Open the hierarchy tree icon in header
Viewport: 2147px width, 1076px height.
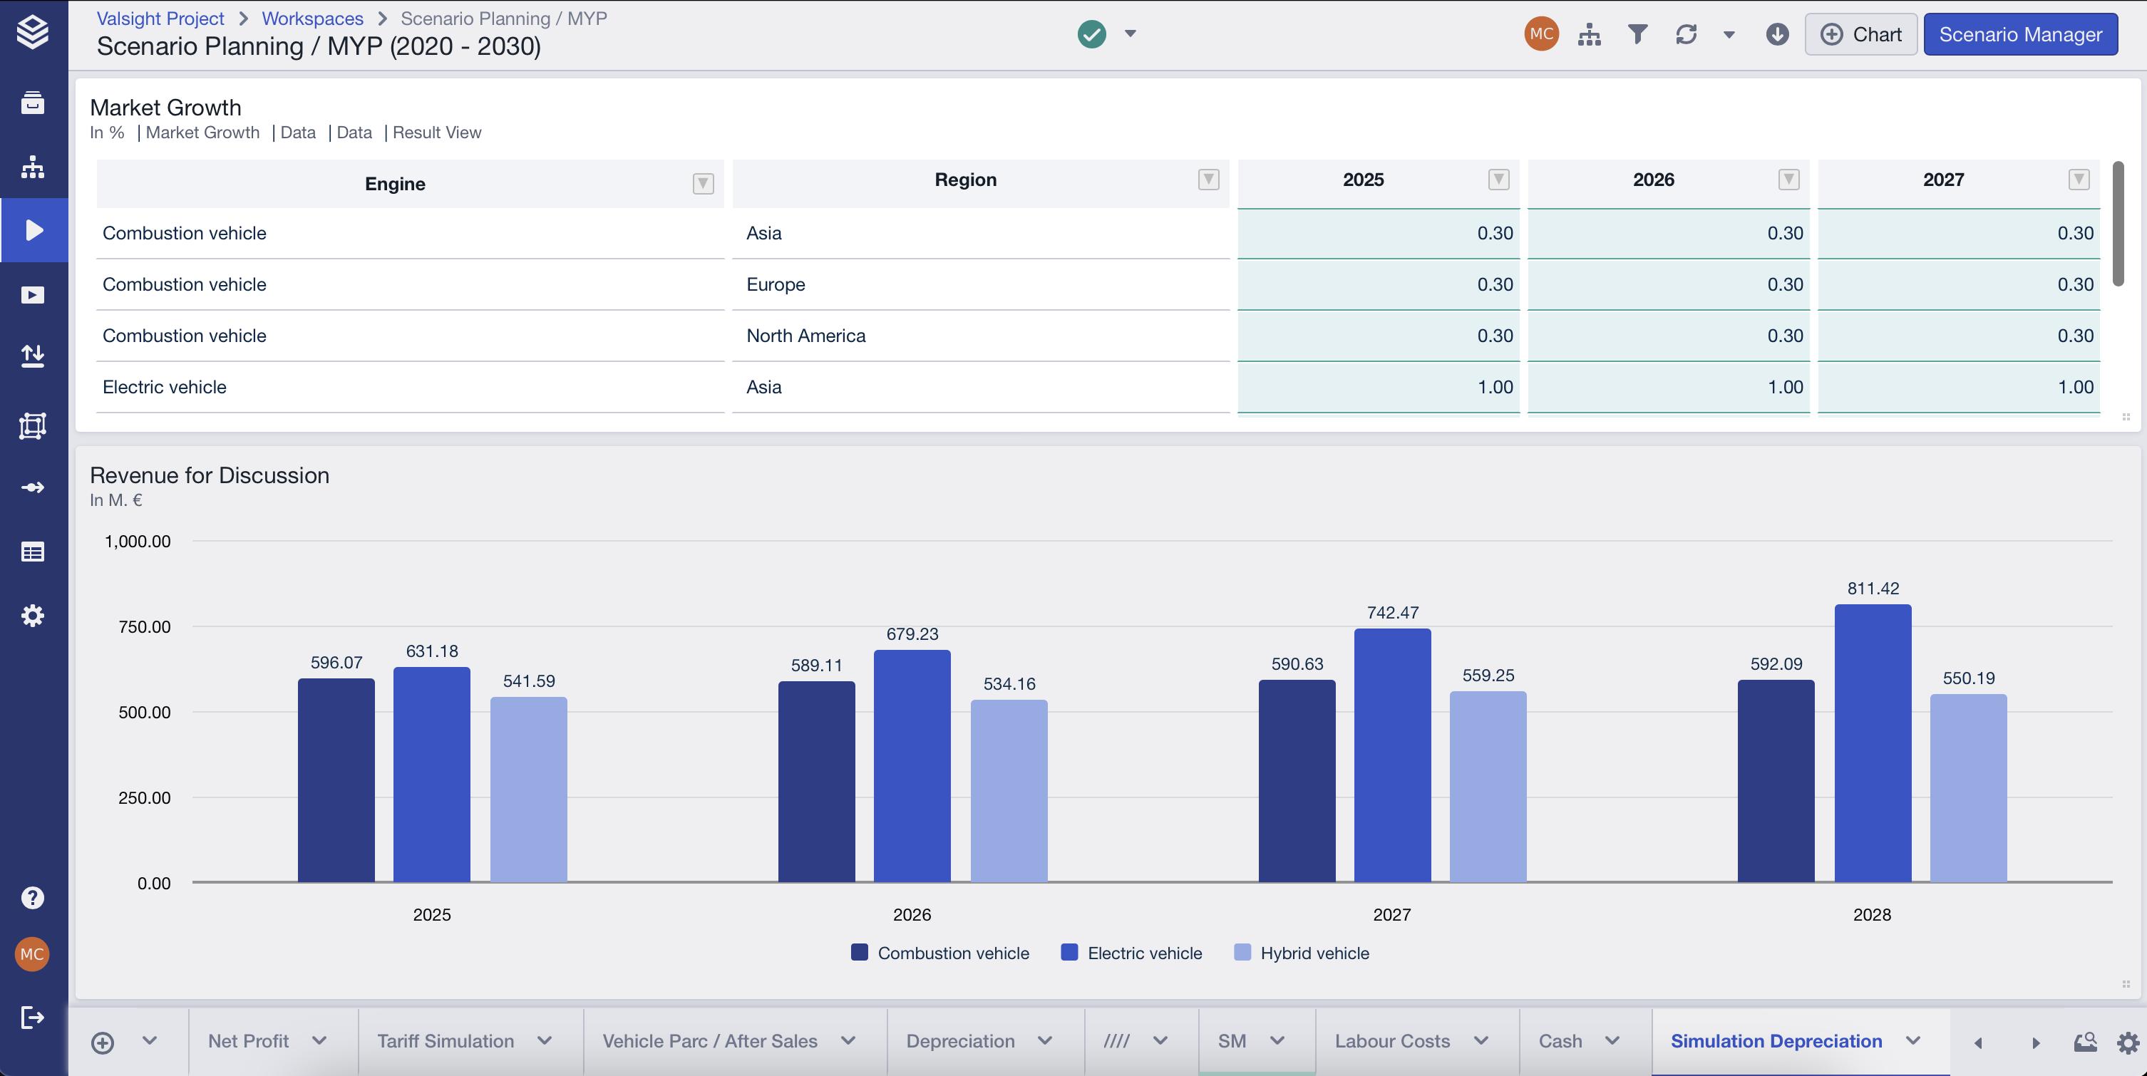(x=1589, y=34)
